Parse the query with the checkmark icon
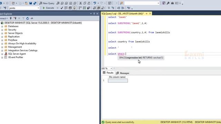Image resolution: width=221 pixels, height=124 pixels. [x=61, y=8]
